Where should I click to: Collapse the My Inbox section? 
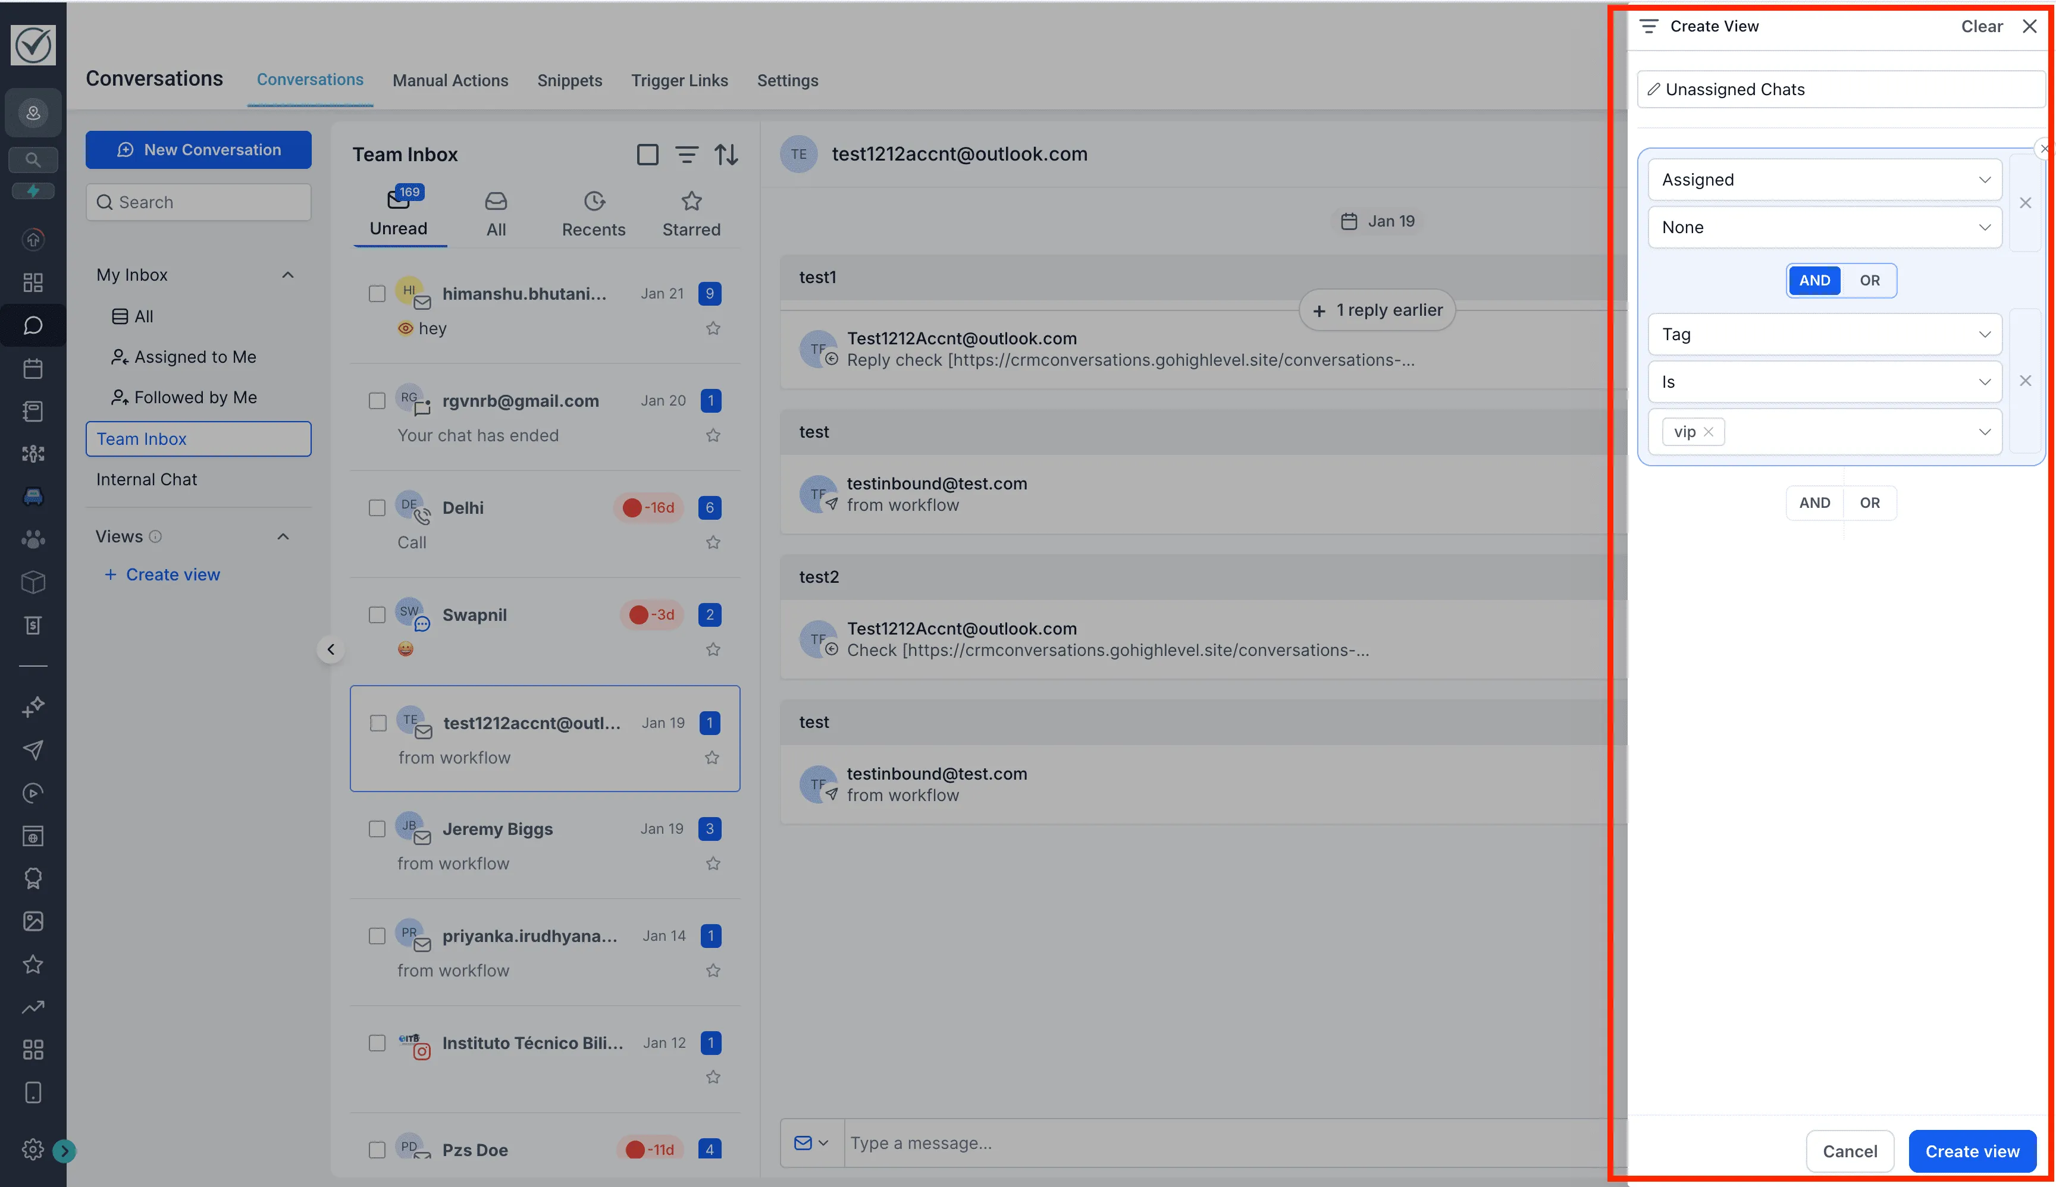pyautogui.click(x=288, y=274)
